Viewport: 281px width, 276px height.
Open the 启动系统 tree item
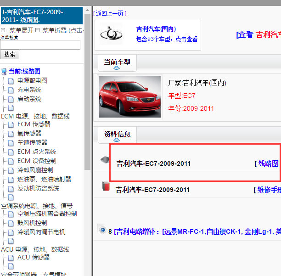[x=29, y=99]
